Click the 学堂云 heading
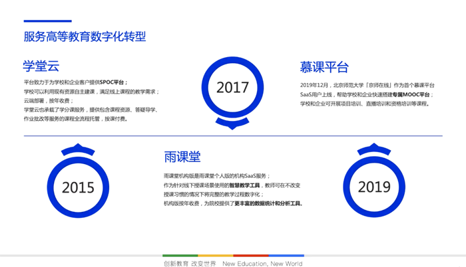Image resolution: width=466 pixels, height=267 pixels. pos(41,66)
